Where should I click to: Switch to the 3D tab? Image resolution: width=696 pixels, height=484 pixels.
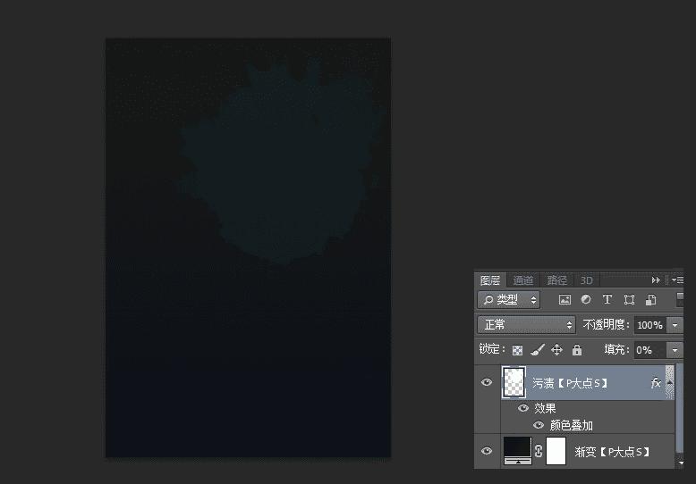(x=586, y=280)
